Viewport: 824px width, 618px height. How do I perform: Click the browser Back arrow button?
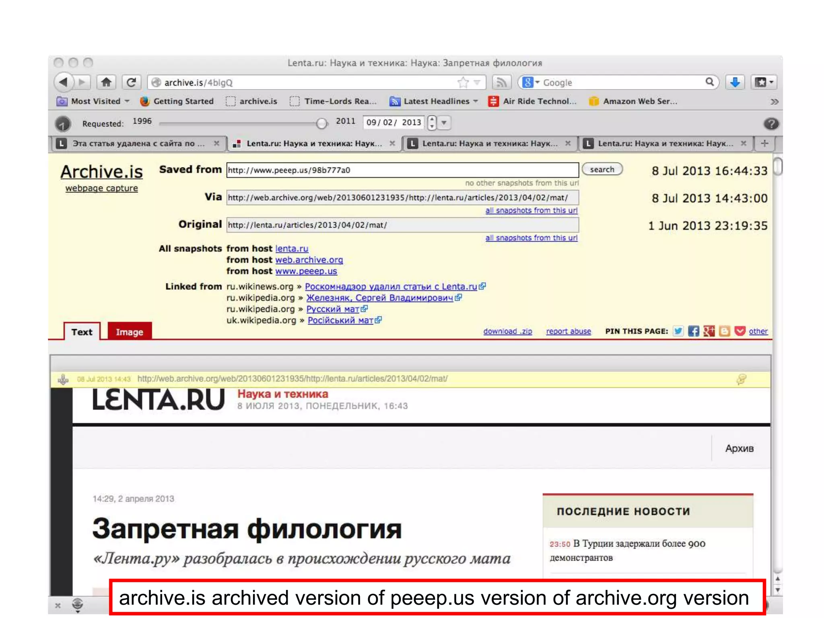(64, 82)
